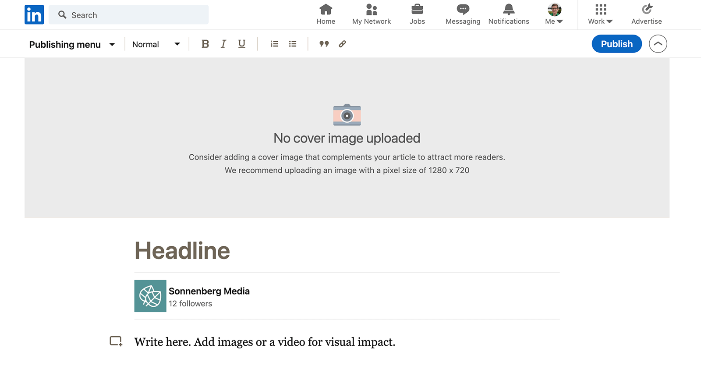Image resolution: width=701 pixels, height=373 pixels.
Task: Click the camera icon to upload cover
Action: coord(347,115)
